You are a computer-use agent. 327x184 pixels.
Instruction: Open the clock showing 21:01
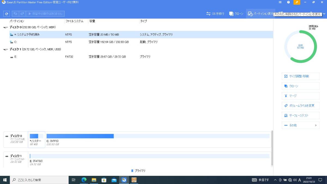pos(308,180)
